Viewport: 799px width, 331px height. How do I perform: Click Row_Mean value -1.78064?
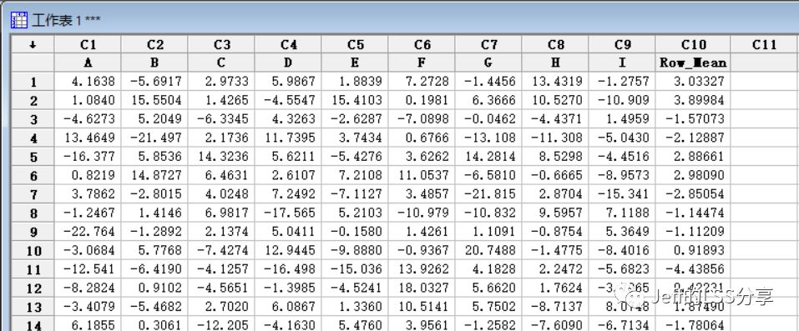click(692, 324)
